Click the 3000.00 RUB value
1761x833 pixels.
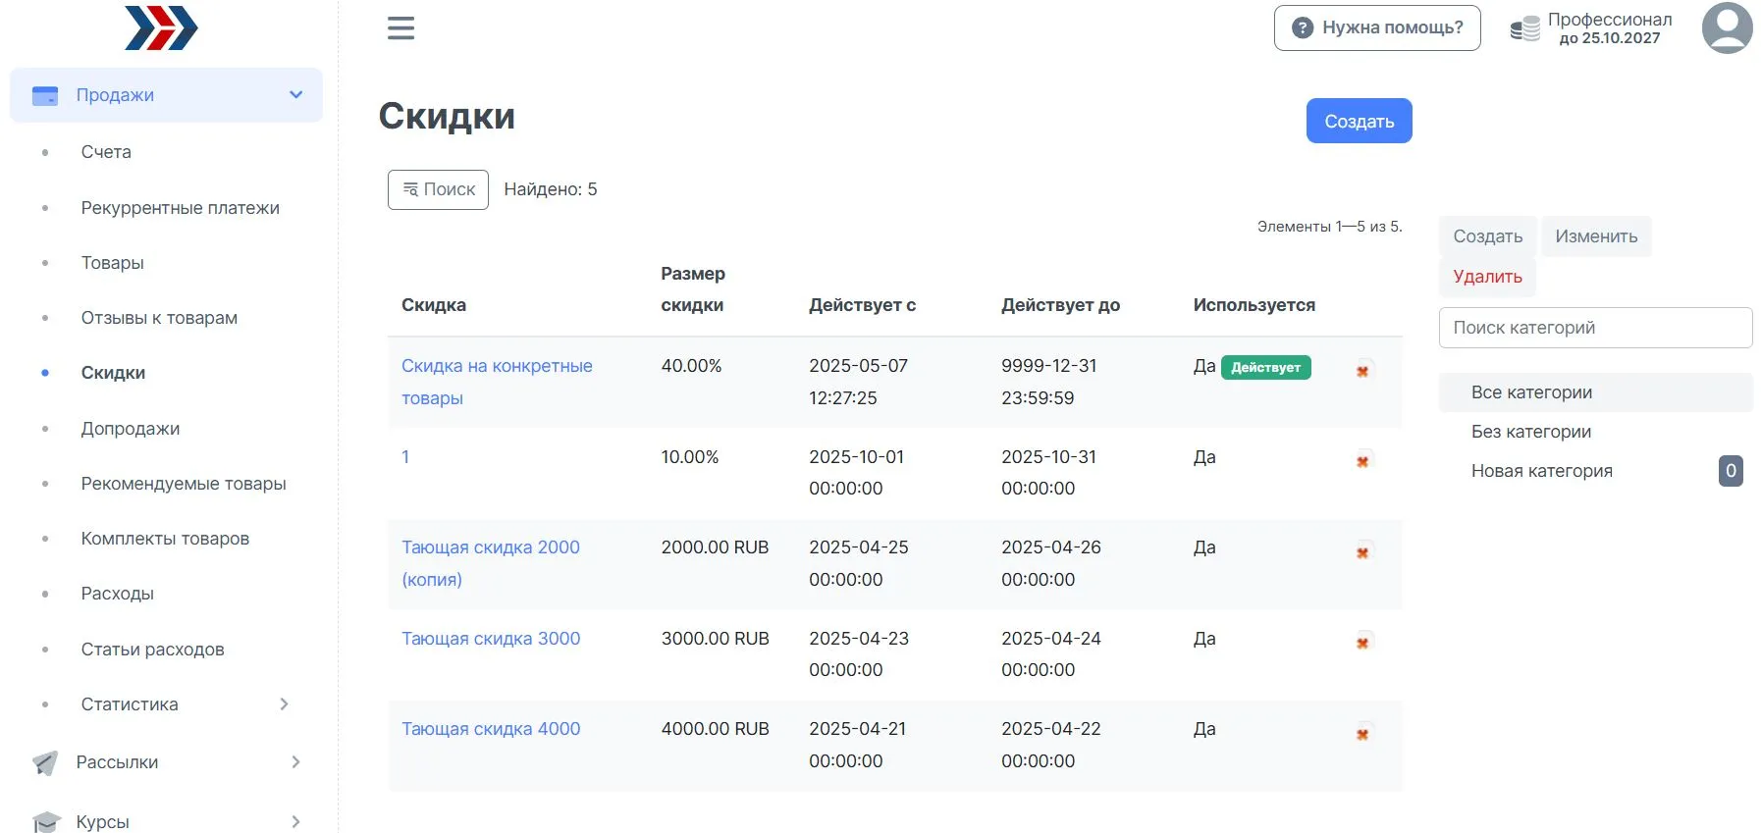(715, 639)
